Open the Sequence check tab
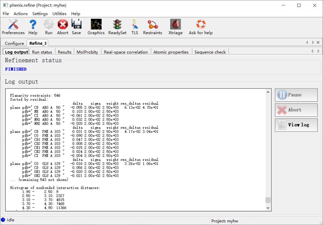The width and height of the screenshot is (323, 225). click(210, 52)
